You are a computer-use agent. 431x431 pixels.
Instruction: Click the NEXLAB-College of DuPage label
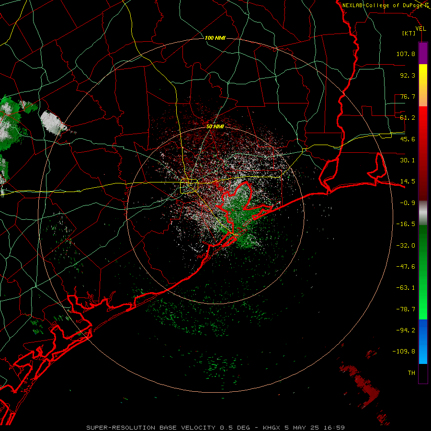tap(384, 5)
